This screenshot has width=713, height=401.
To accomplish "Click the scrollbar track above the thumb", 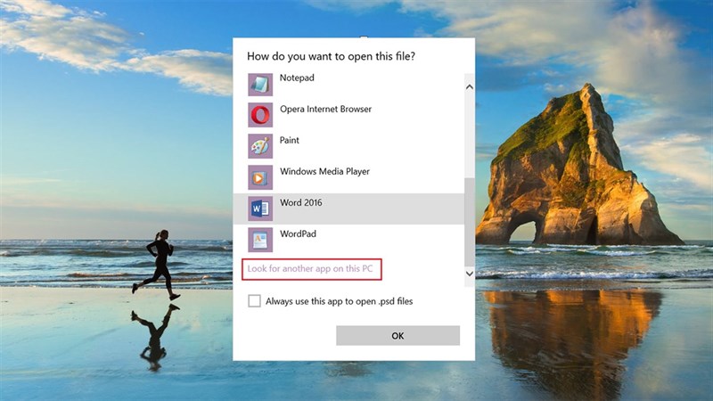I will (469, 134).
